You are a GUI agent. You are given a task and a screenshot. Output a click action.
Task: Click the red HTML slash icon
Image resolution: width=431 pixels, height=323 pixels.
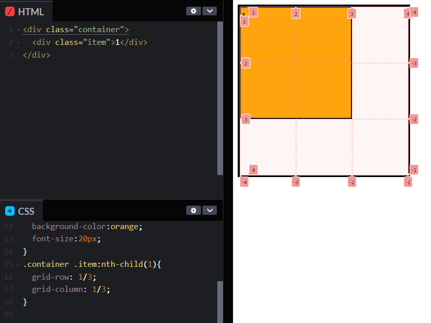[10, 12]
